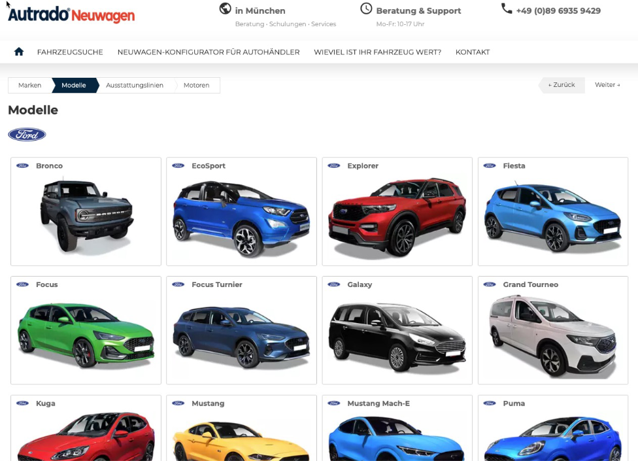Click the Ford badge beside the Mustang Mach-E title

tap(333, 403)
